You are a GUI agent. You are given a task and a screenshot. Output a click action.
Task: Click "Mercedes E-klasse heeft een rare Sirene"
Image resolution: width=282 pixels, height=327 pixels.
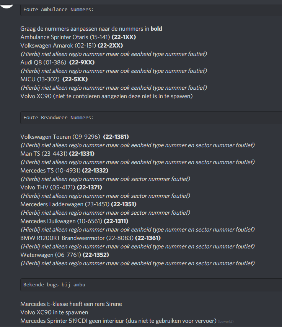pyautogui.click(x=71, y=304)
